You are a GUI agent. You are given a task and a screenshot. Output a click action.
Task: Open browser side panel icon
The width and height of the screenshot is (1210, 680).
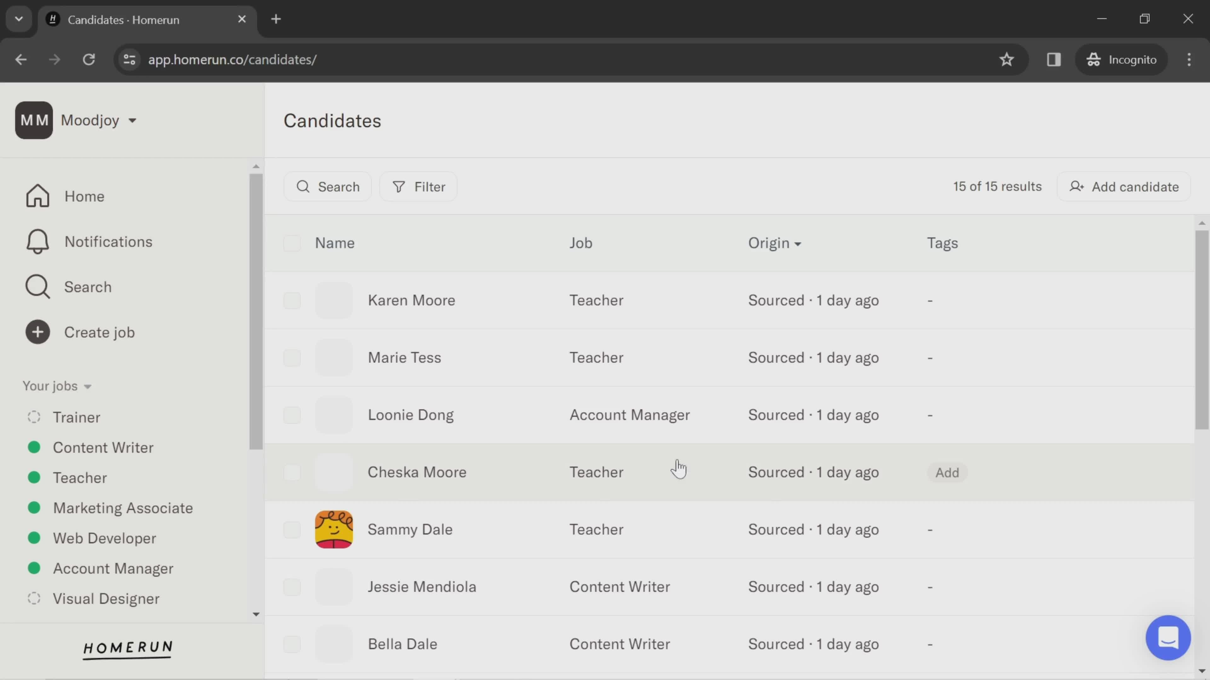click(1054, 59)
